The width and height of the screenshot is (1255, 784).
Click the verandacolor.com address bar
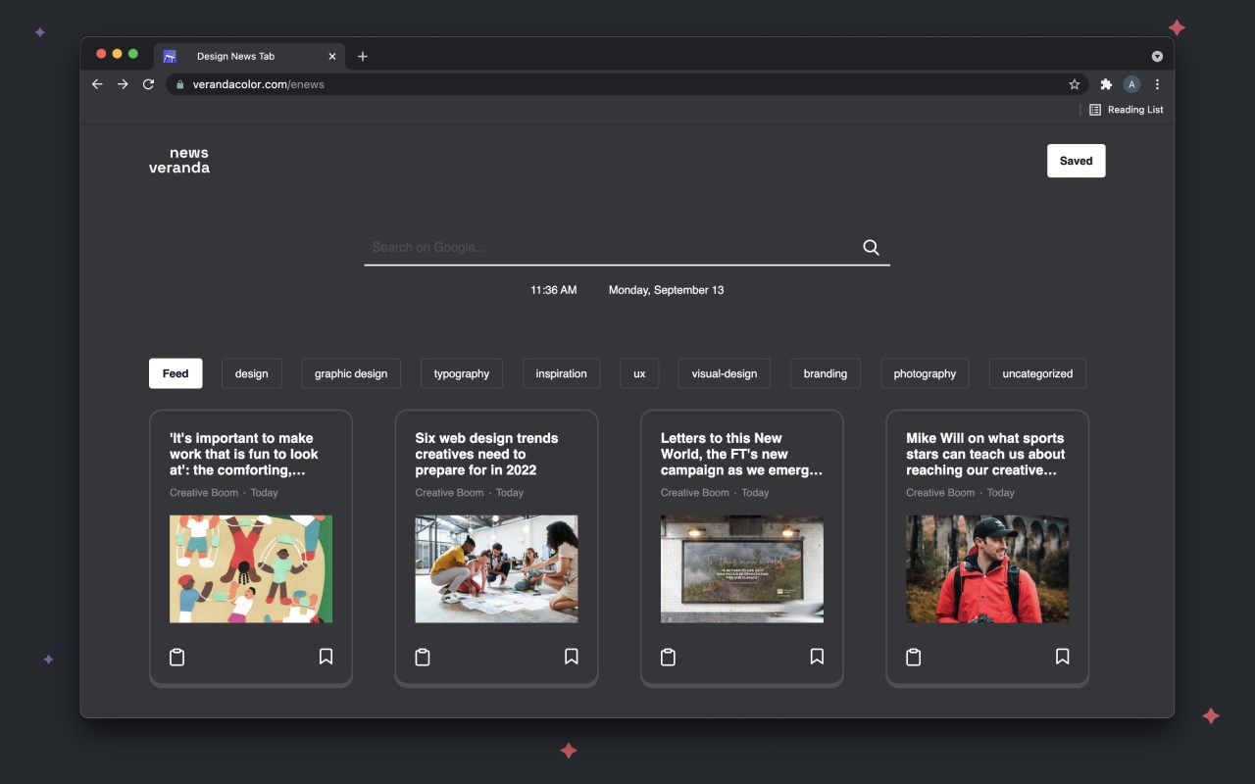coord(627,84)
